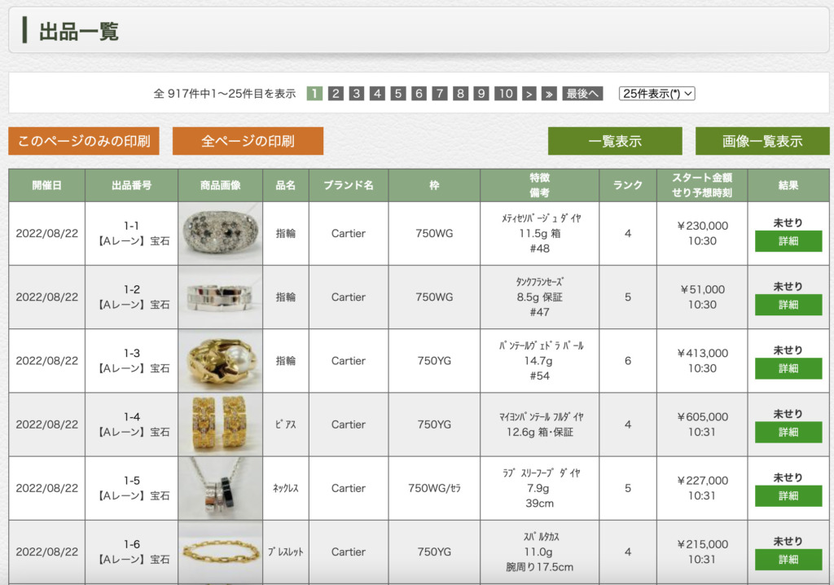834x585 pixels.
Task: Click the 出品番号 column header
Action: tap(131, 185)
